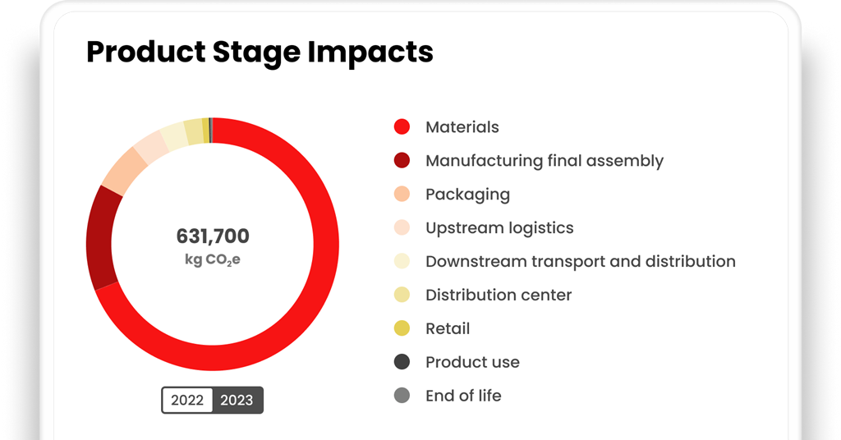Click the End of life gray dot
Viewport: 841px width, 440px height.
(x=402, y=396)
